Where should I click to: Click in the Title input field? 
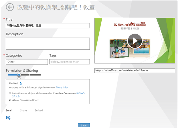tap(48, 26)
